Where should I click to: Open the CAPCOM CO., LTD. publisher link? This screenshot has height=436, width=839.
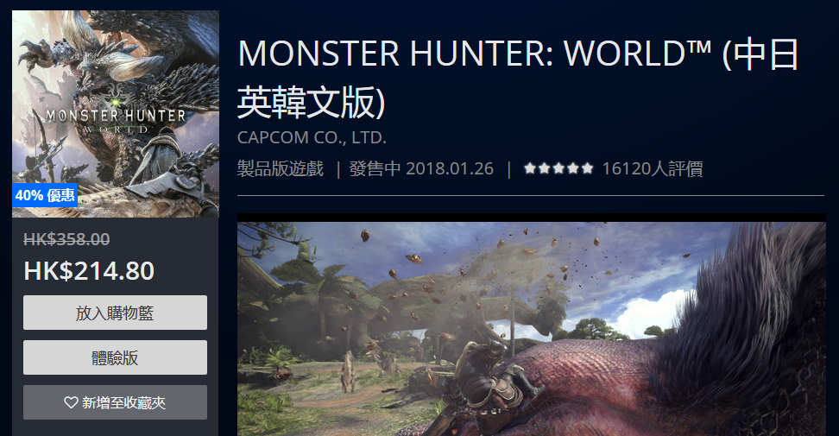(312, 137)
